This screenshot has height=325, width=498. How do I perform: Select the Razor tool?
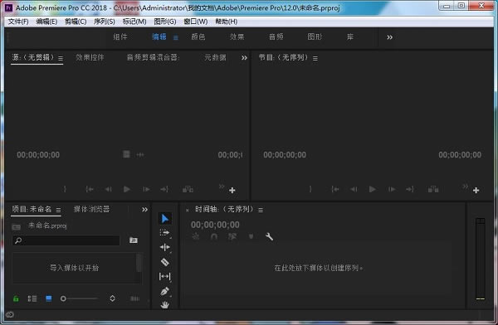165,262
